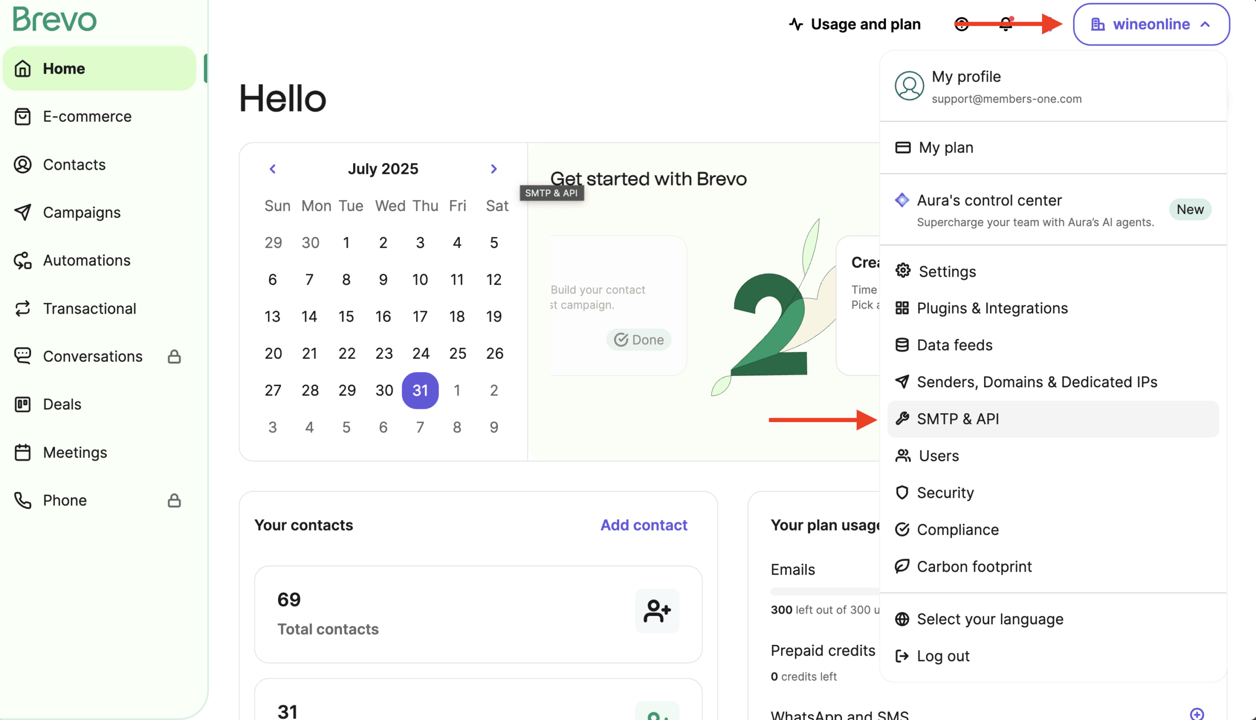Open Plugins & Integrations
This screenshot has width=1256, height=720.
(1053, 308)
